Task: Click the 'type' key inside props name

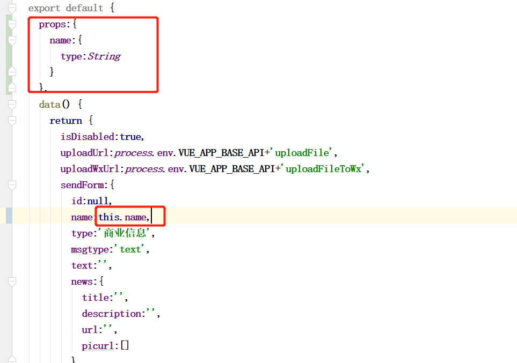Action: (71, 57)
